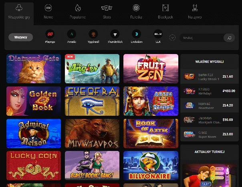Filter by Yggdrasil provider icon

93,34
